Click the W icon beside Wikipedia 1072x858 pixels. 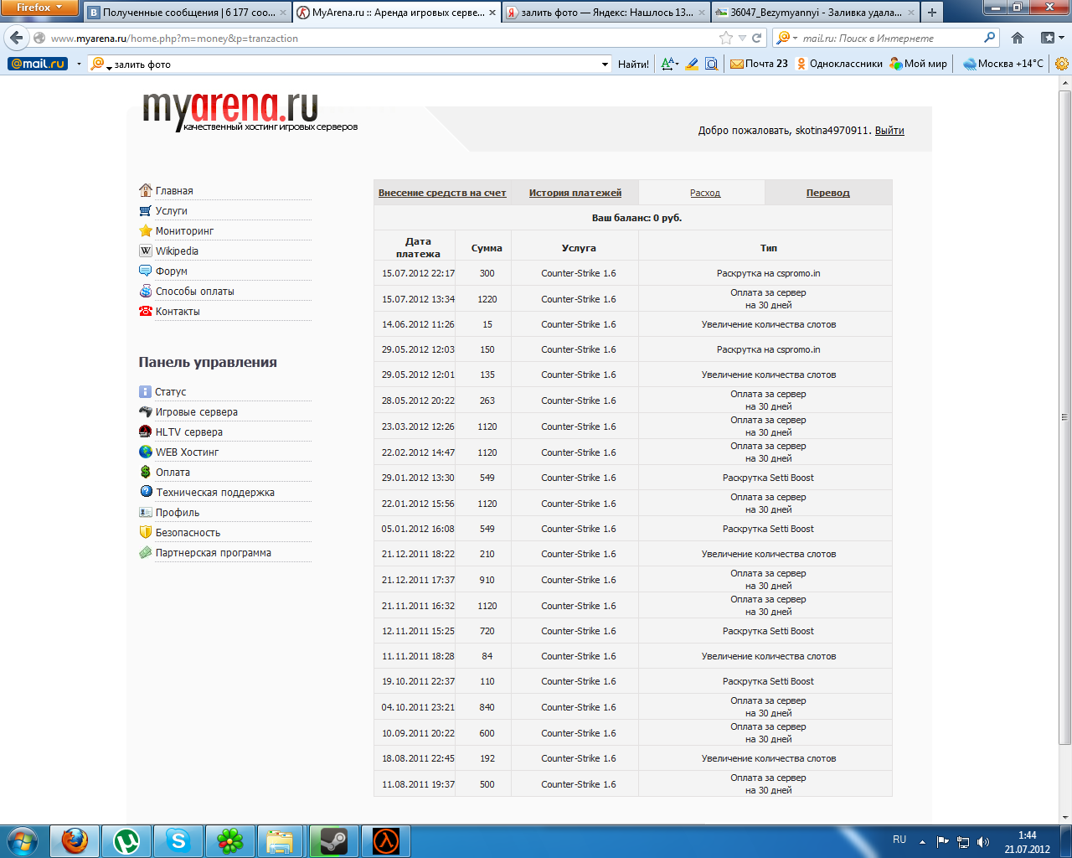[x=146, y=251]
